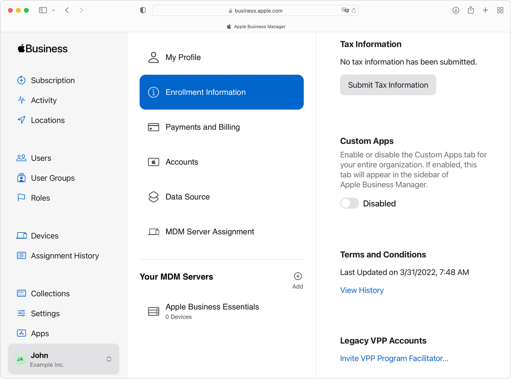Open Activity section

[44, 100]
